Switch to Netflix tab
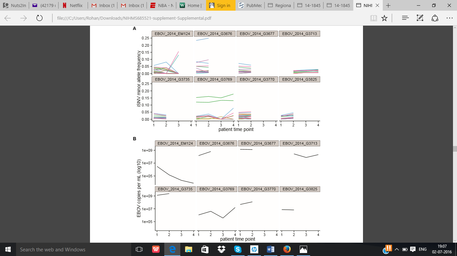Image resolution: width=457 pixels, height=256 pixels. click(x=73, y=5)
